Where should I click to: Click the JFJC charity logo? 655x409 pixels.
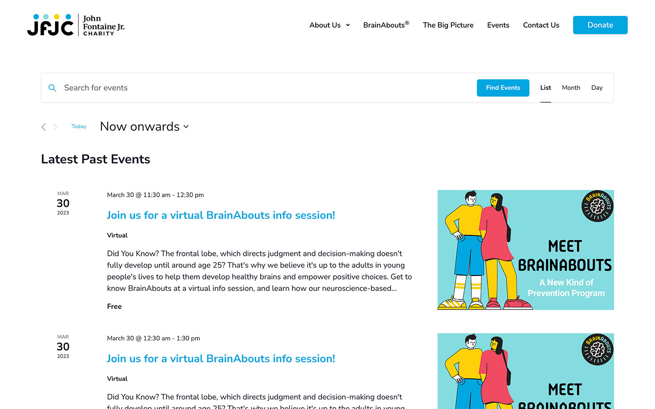pyautogui.click(x=76, y=25)
